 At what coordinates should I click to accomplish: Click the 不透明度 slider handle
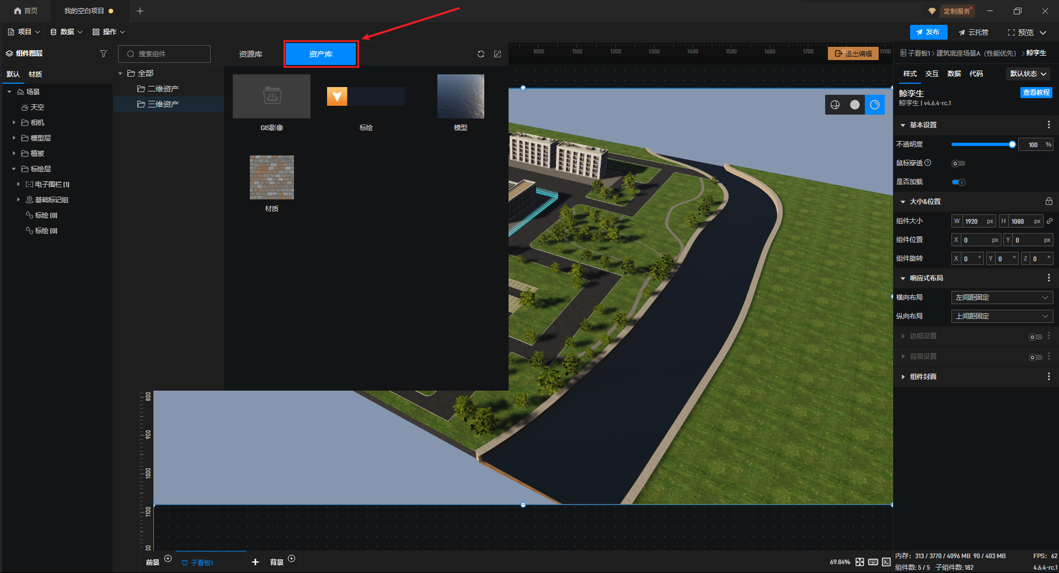coord(1012,144)
